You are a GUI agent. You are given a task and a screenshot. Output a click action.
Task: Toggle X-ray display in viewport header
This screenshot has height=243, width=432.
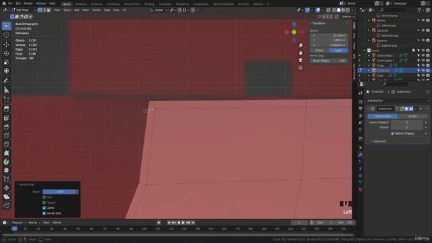(328, 10)
